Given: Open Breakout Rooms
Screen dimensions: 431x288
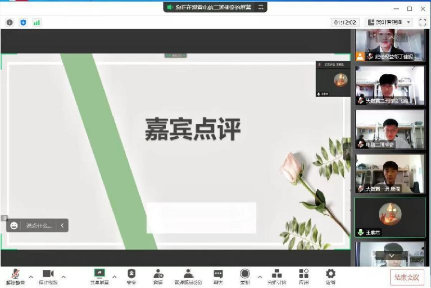Looking at the screenshot, I should [x=277, y=276].
